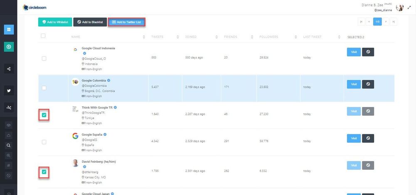Click Add to Twitter List button

[126, 22]
